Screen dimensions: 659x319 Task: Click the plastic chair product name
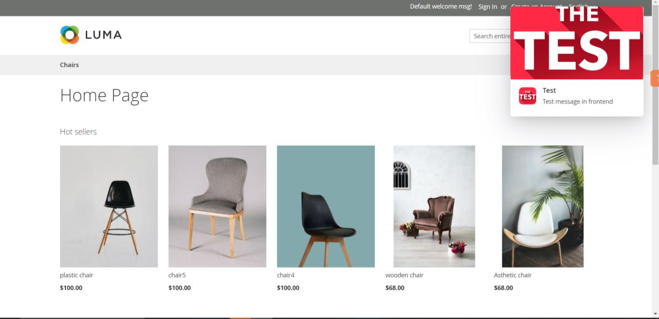(x=77, y=275)
